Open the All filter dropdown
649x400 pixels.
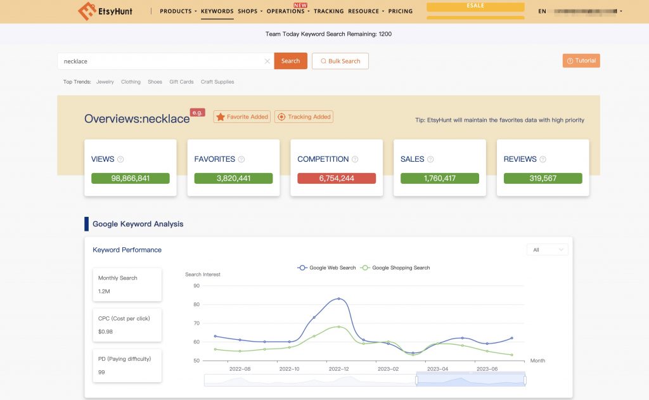pyautogui.click(x=546, y=250)
